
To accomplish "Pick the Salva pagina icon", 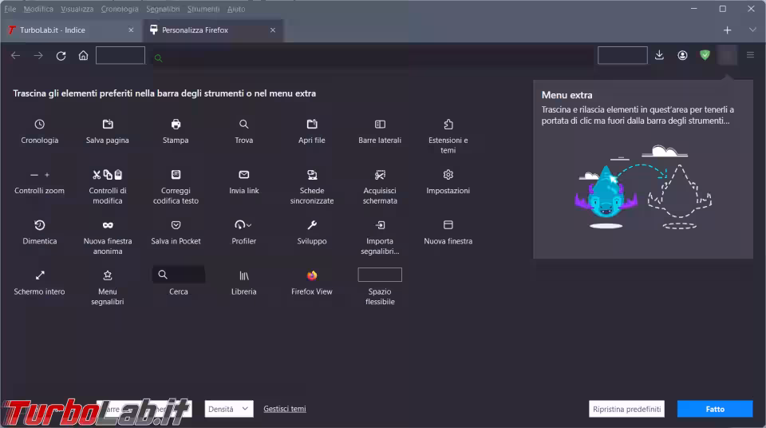I will (x=108, y=125).
